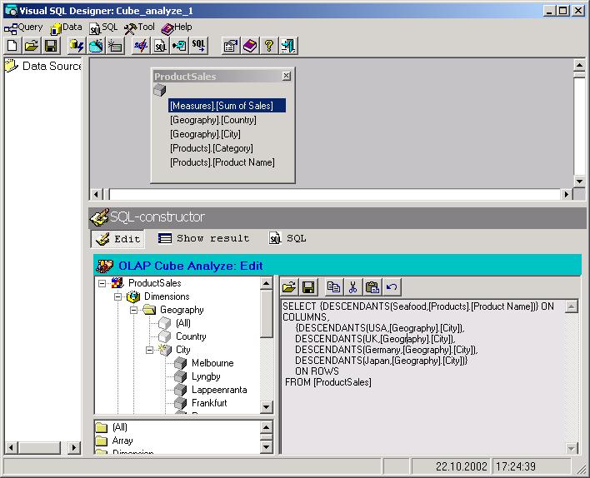Open the Query menu

(23, 27)
